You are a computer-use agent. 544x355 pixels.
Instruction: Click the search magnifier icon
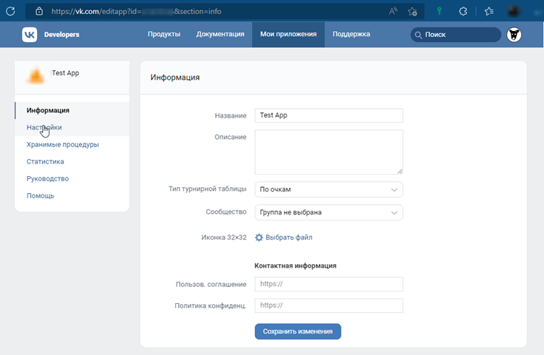tap(418, 35)
